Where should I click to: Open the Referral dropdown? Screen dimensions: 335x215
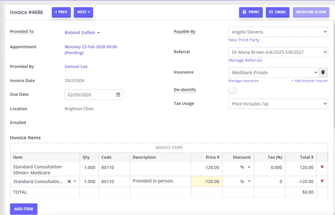pyautogui.click(x=278, y=52)
